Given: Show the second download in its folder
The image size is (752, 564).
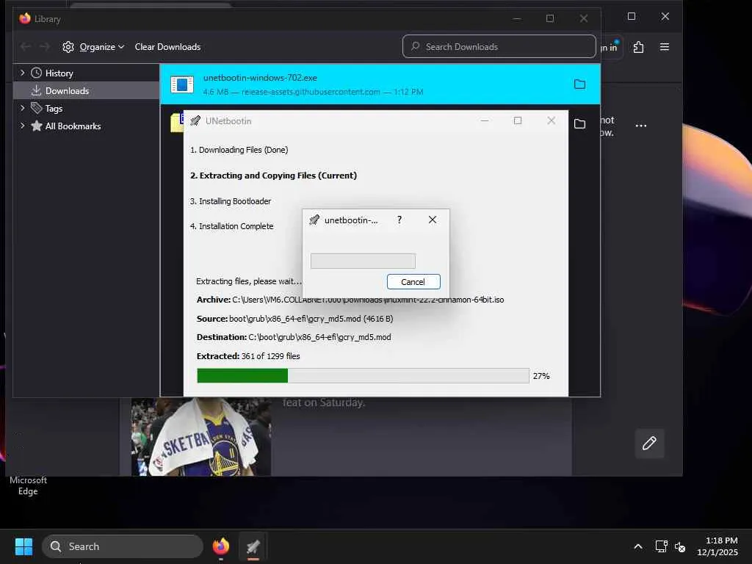Looking at the screenshot, I should (x=579, y=123).
